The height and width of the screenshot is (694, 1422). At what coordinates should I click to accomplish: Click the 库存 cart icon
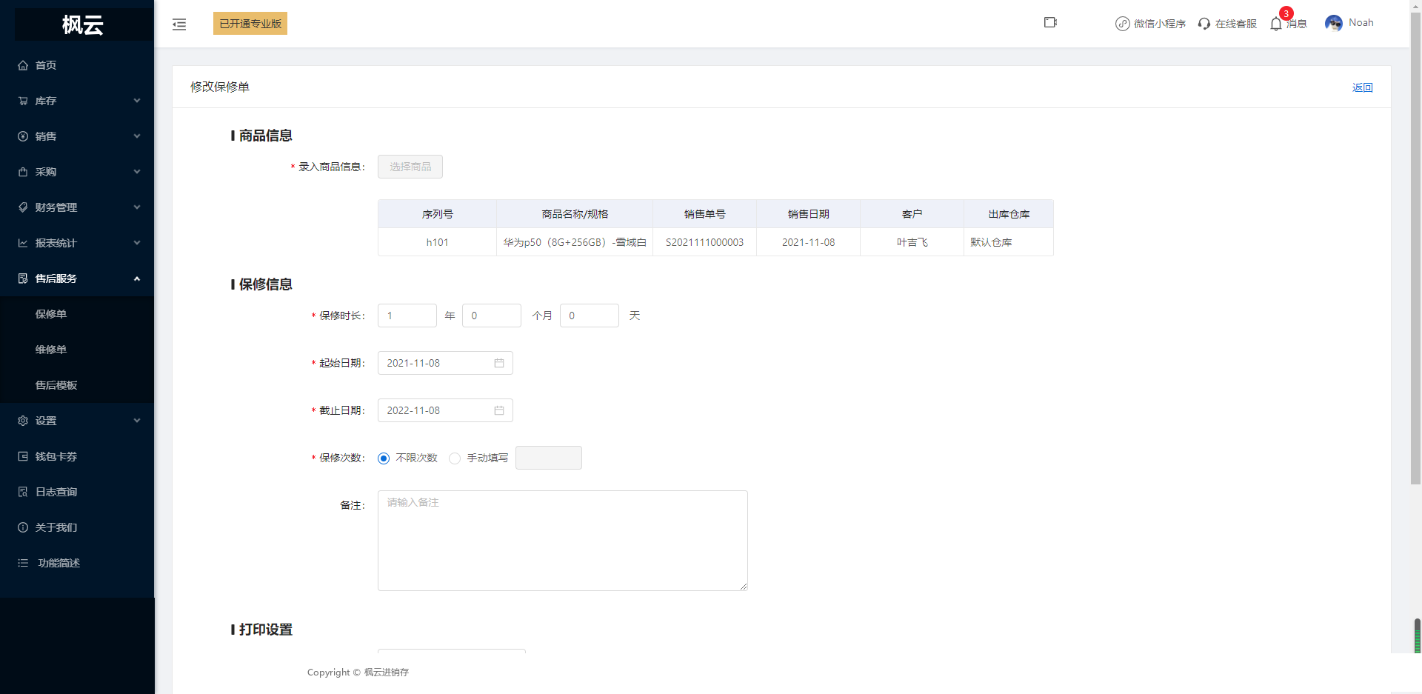[23, 101]
